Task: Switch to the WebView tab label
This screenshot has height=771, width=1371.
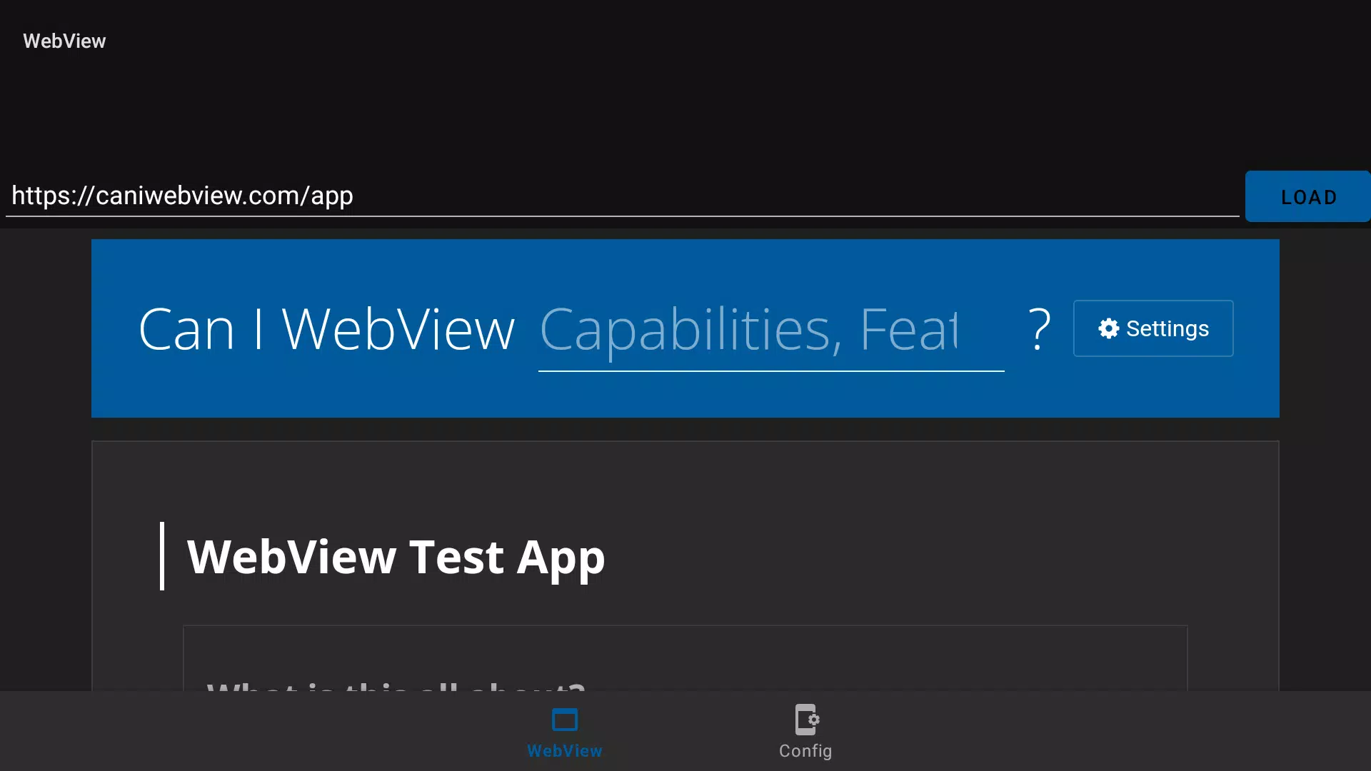Action: click(x=565, y=751)
